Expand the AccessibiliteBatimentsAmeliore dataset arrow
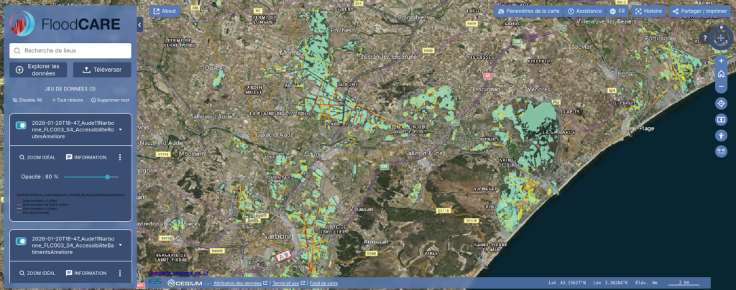The height and width of the screenshot is (290, 736). 121,245
